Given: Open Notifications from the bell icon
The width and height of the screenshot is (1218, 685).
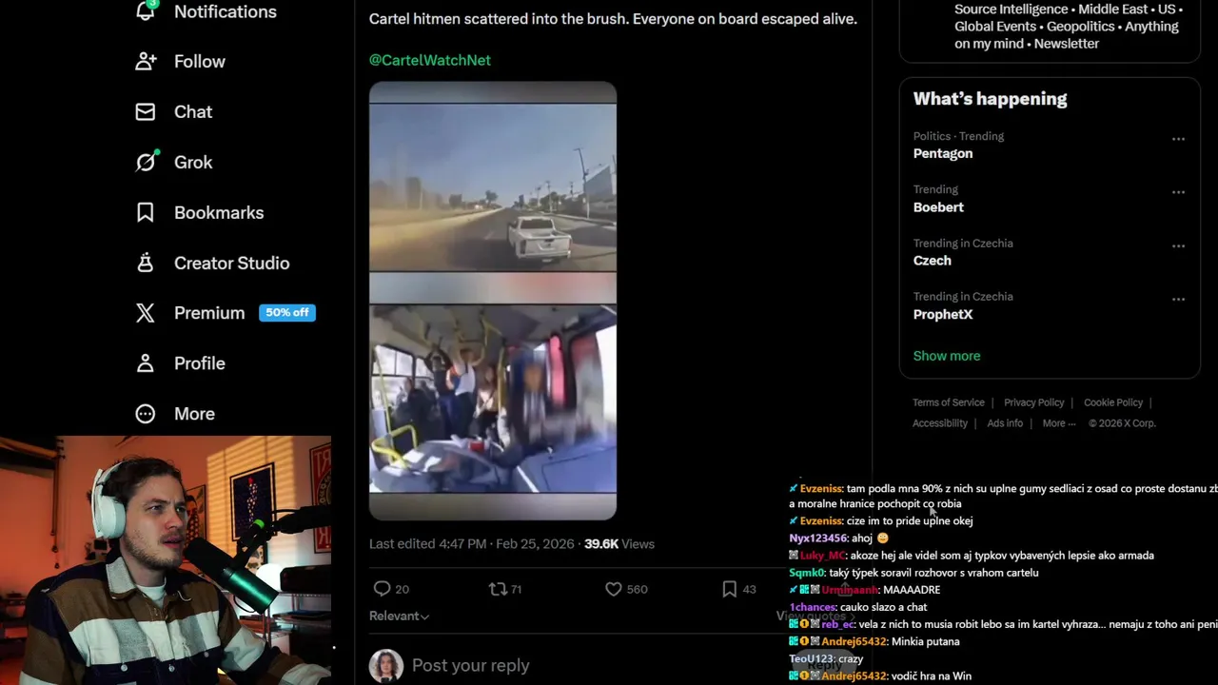Looking at the screenshot, I should [x=146, y=11].
